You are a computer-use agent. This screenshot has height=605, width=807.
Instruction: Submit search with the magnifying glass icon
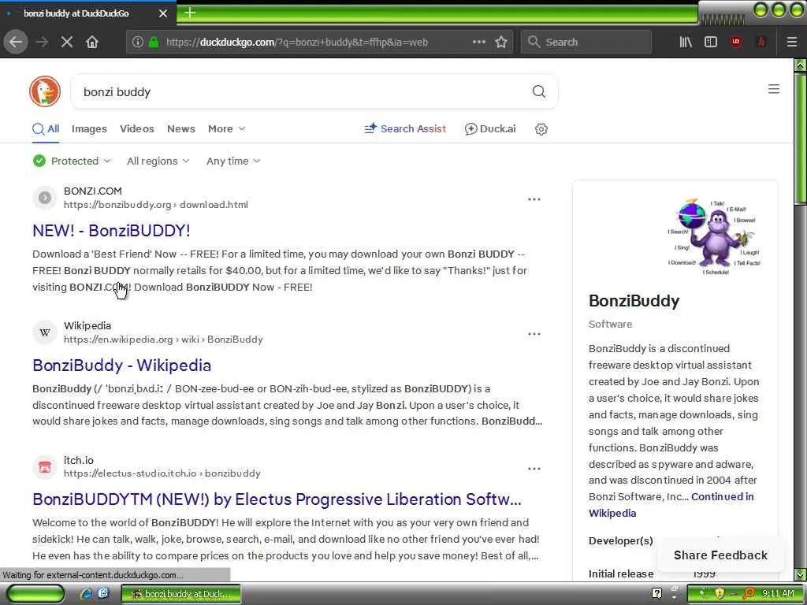[x=538, y=91]
